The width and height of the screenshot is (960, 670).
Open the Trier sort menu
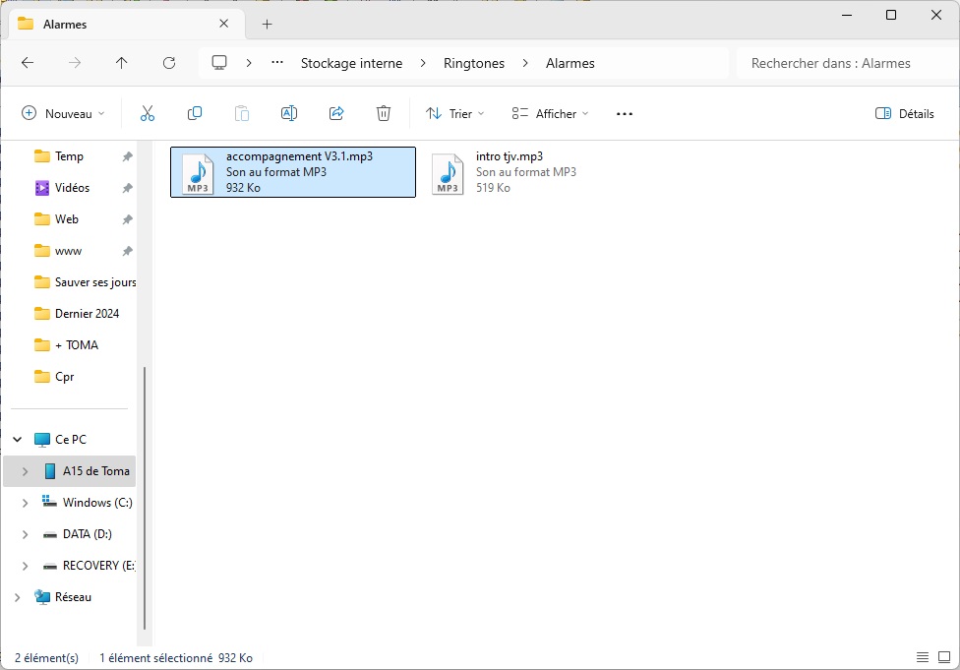click(454, 113)
